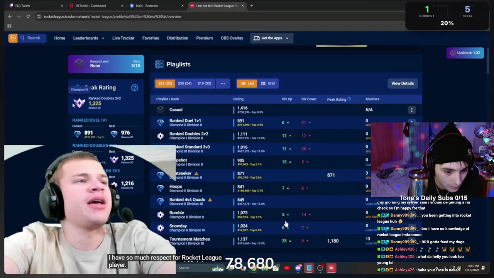Screen dimensions: 494x278
Task: Select the S19 (33) season tab
Action: click(x=204, y=83)
